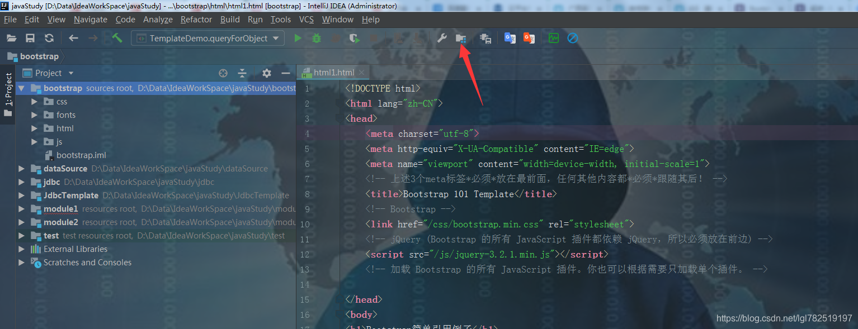
Task: Click line number 8 in gutter
Action: tap(307, 194)
